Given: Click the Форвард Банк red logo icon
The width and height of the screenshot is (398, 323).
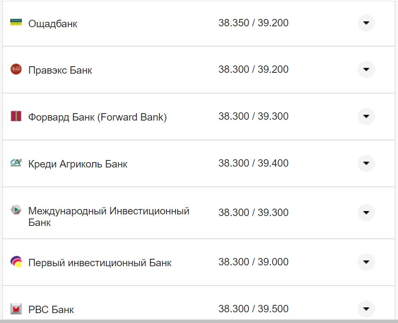Looking at the screenshot, I should (x=16, y=116).
